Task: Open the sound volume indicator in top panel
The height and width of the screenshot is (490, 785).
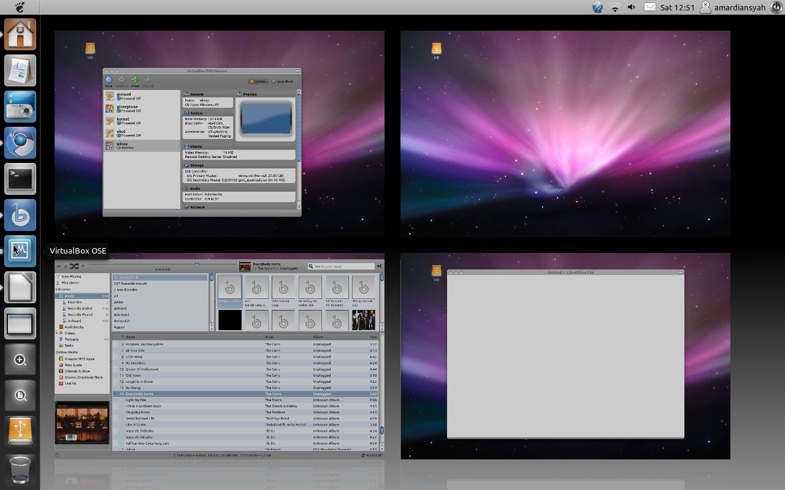Action: [632, 7]
